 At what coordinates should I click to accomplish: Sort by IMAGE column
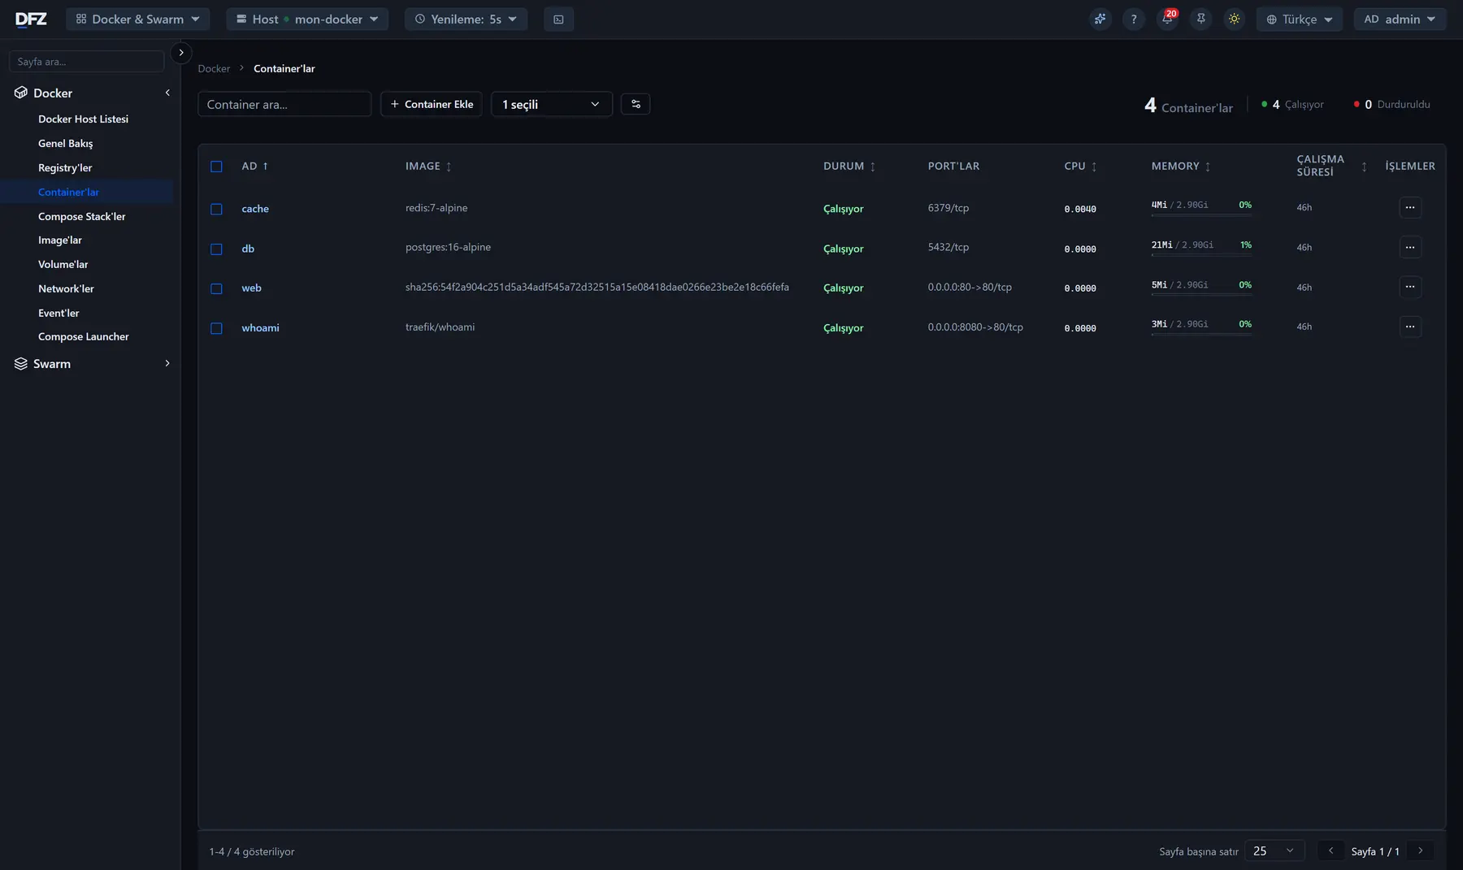(449, 167)
